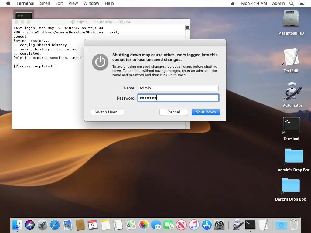
Task: Open Photos pinwheel icon in Dock
Action: click(144, 225)
